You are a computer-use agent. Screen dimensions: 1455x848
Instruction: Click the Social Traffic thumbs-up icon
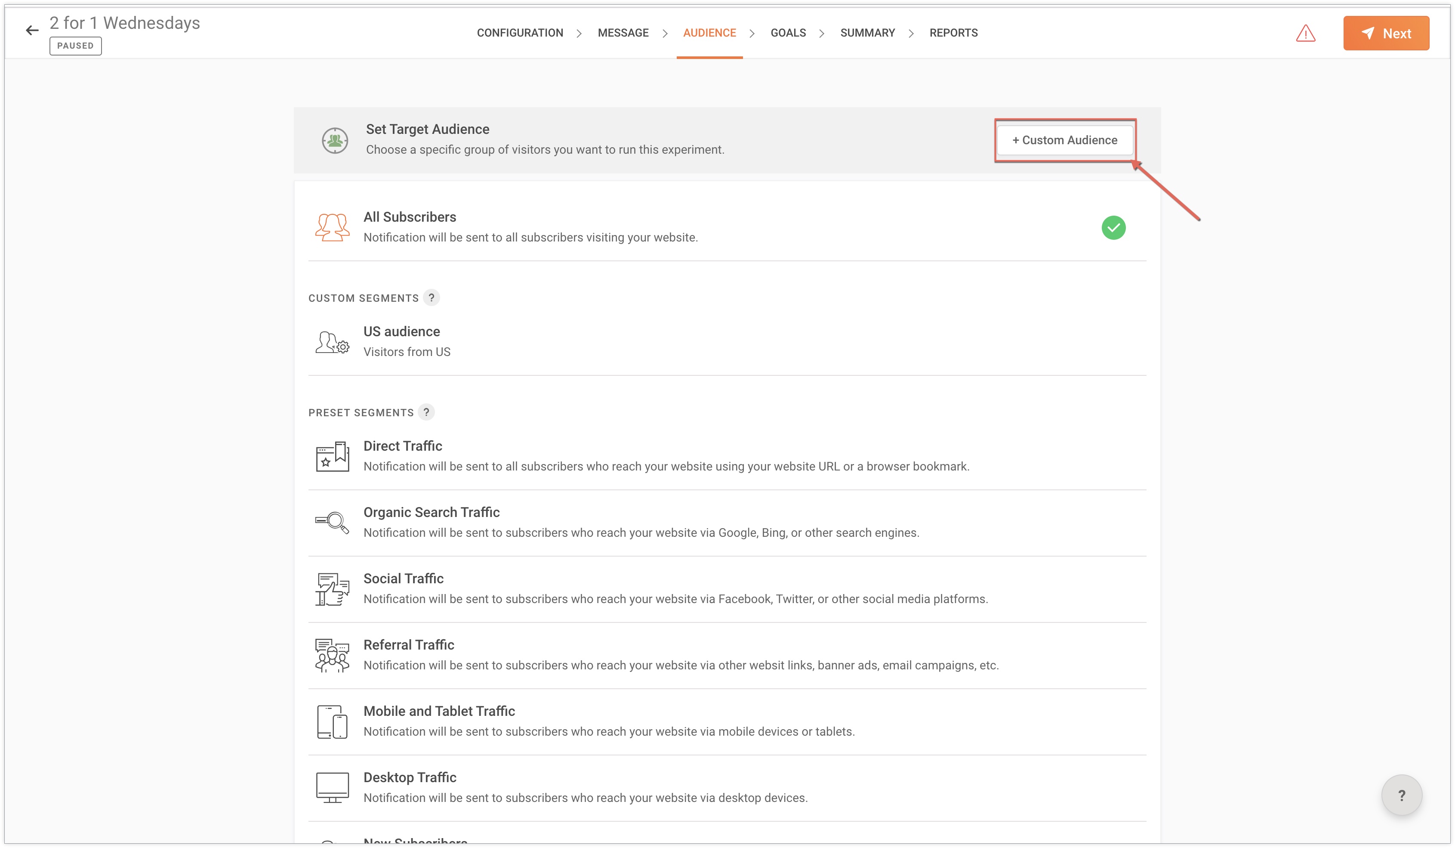[332, 588]
